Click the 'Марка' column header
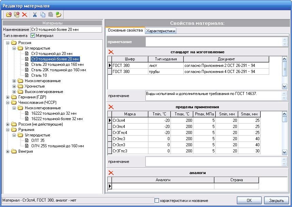Screen dimensions: 292x207 [130, 114]
